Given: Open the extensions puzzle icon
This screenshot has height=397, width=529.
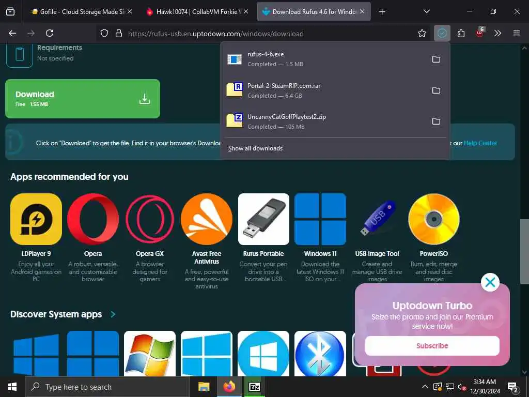Looking at the screenshot, I should (461, 33).
